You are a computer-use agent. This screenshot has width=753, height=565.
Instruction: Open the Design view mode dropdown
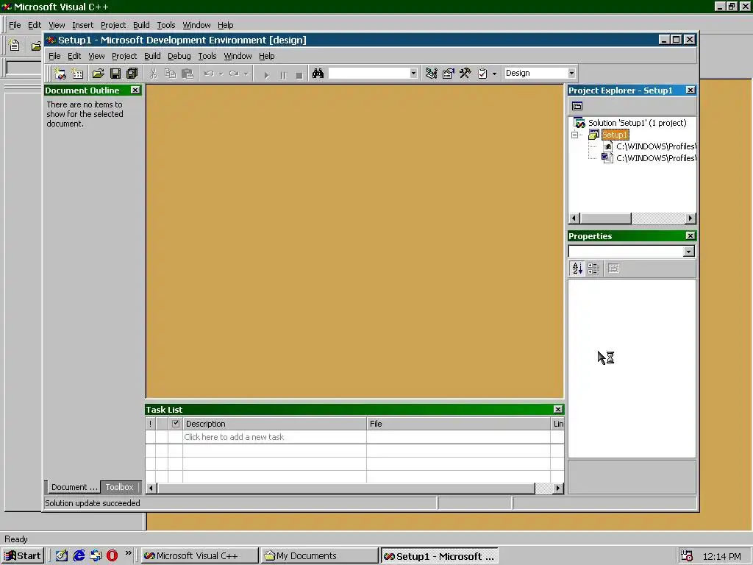(x=571, y=73)
